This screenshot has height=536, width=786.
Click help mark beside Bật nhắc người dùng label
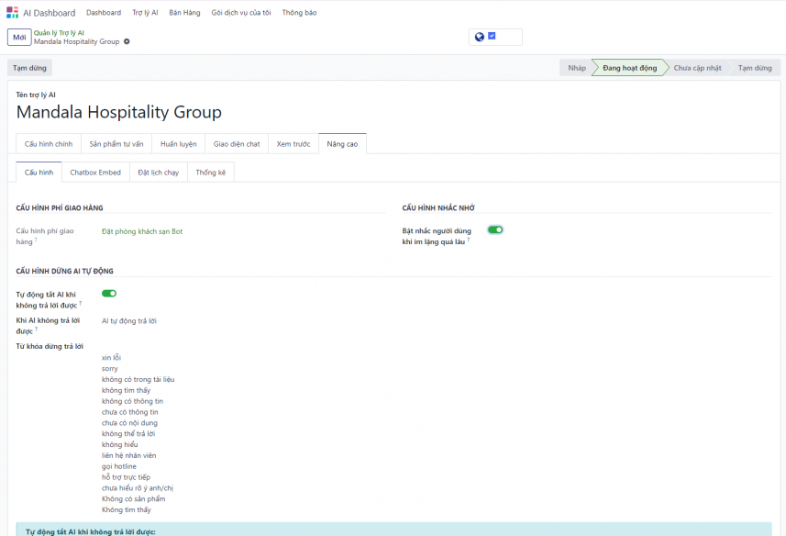pyautogui.click(x=468, y=240)
